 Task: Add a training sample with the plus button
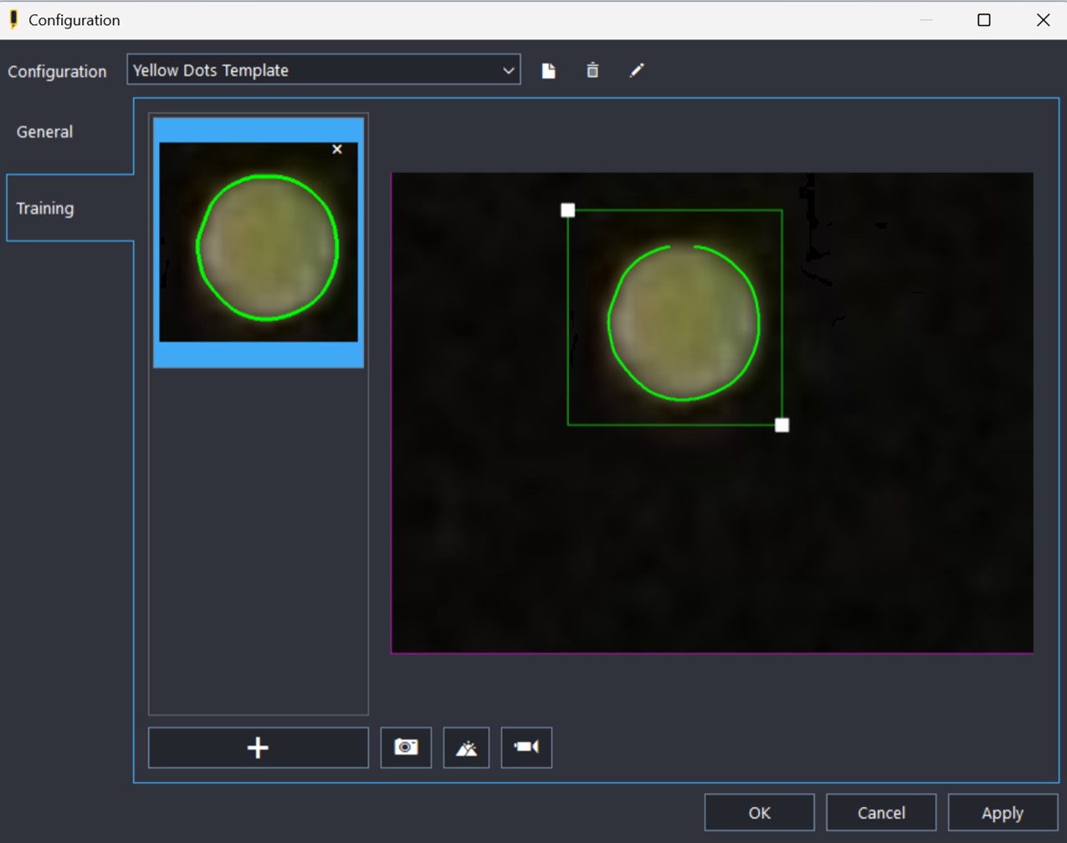[x=258, y=748]
